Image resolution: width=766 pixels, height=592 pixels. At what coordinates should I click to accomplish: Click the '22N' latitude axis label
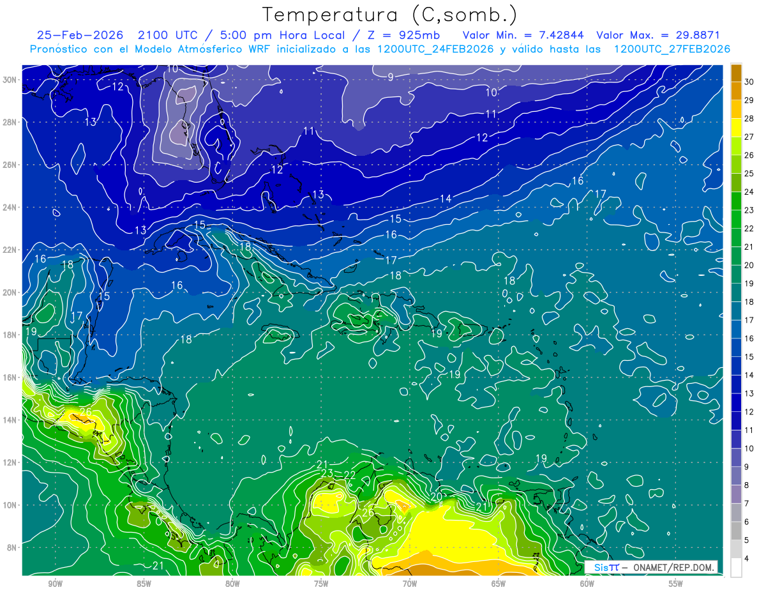[x=10, y=250]
